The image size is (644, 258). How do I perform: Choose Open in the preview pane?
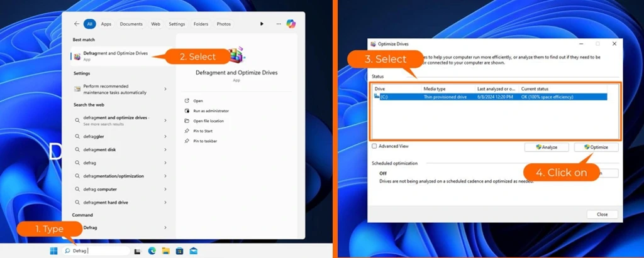pos(198,100)
